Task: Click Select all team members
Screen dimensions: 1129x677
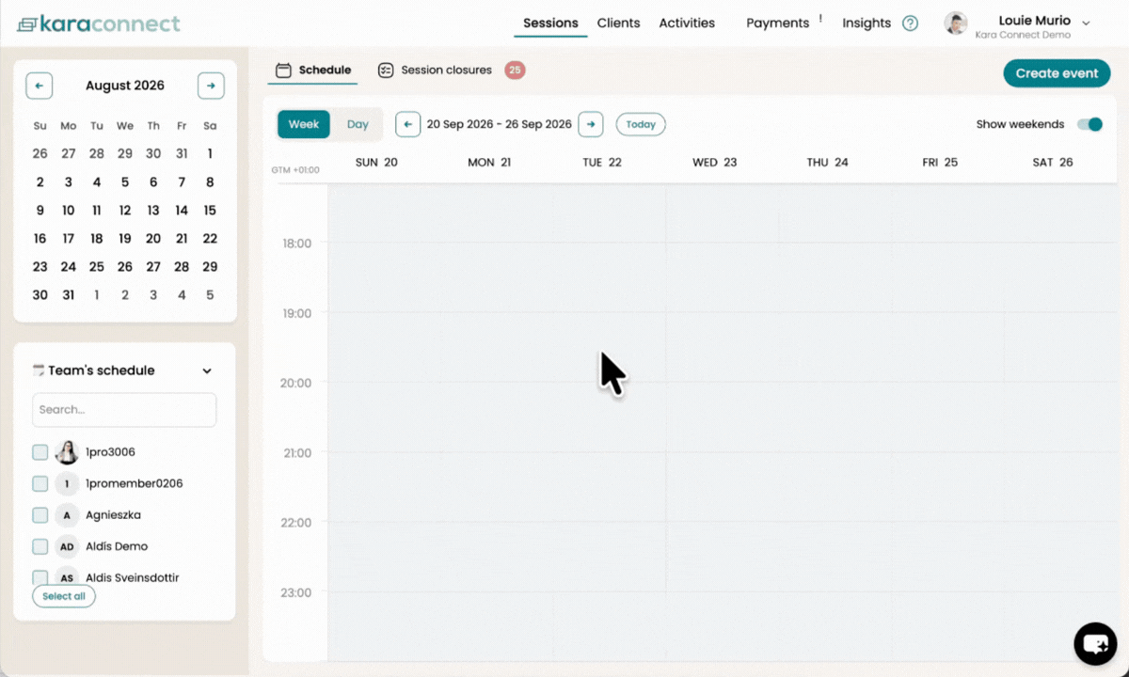Action: 64,596
